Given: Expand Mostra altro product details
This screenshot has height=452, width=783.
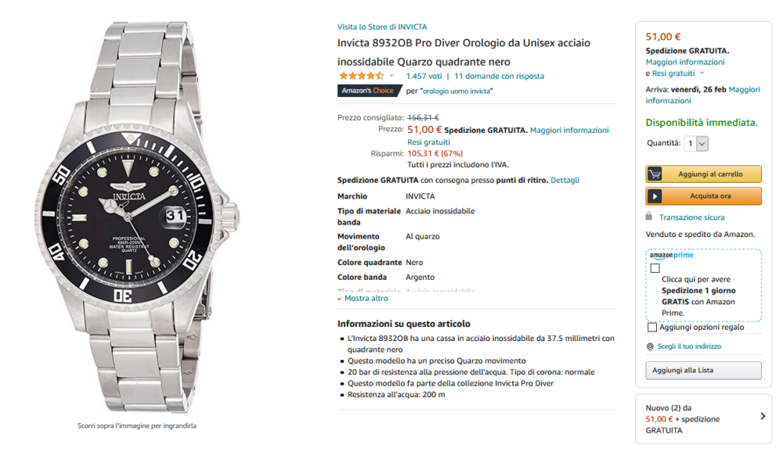Looking at the screenshot, I should 363,298.
